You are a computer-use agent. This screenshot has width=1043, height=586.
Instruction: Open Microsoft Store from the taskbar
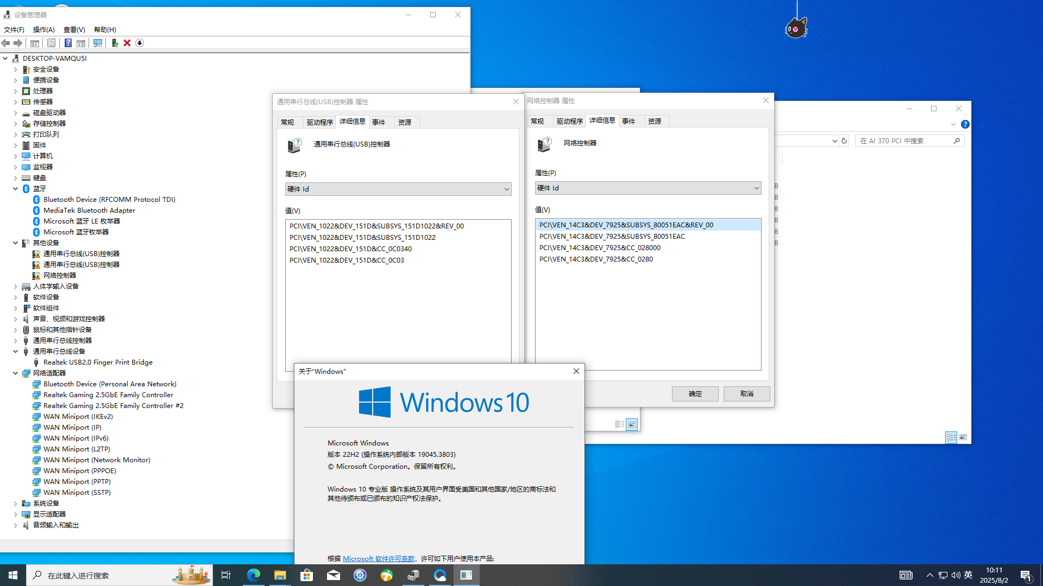[306, 575]
